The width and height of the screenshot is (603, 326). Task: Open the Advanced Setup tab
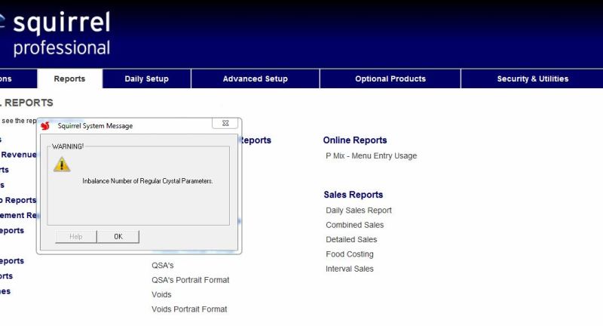click(x=256, y=79)
